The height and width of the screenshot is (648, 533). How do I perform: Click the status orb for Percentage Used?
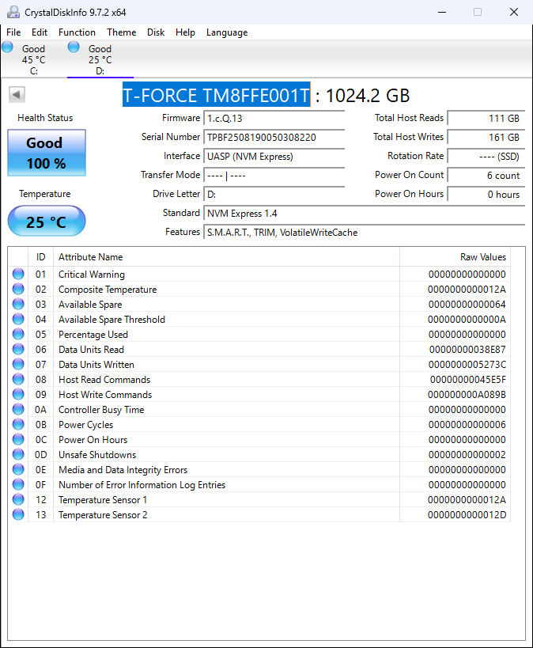pyautogui.click(x=18, y=334)
